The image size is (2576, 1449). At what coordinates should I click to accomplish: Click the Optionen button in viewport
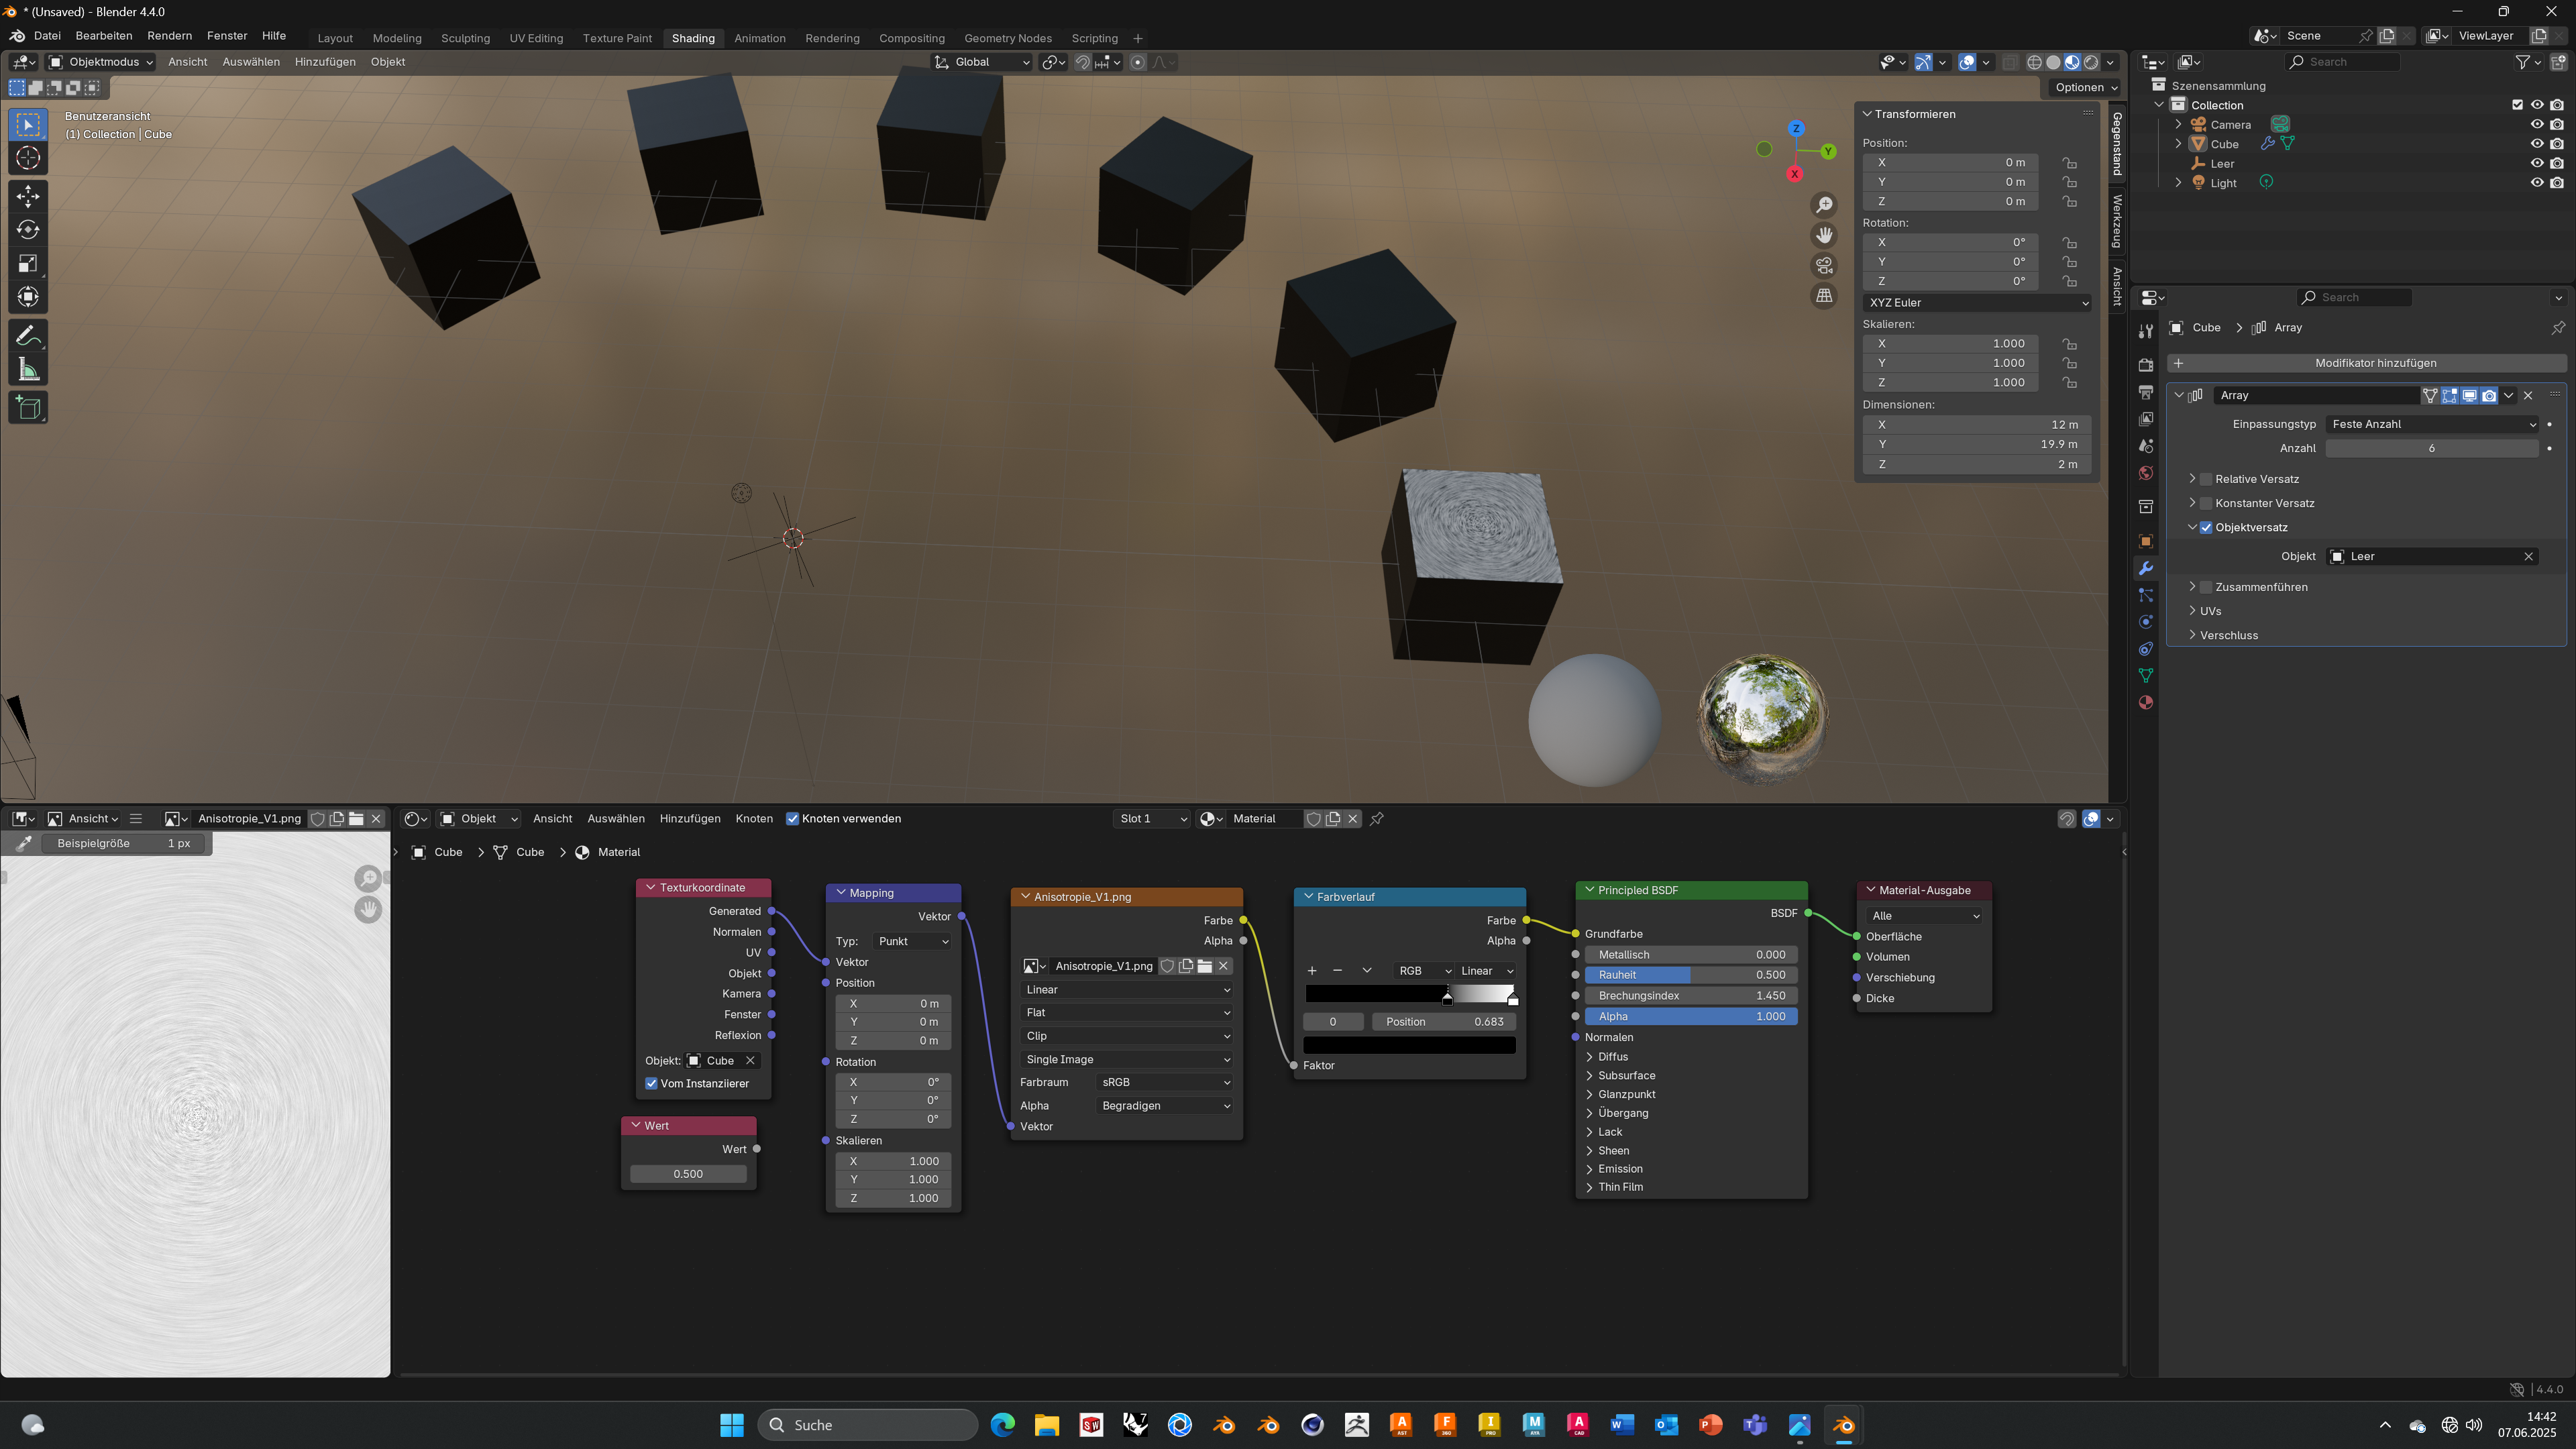[x=2085, y=87]
